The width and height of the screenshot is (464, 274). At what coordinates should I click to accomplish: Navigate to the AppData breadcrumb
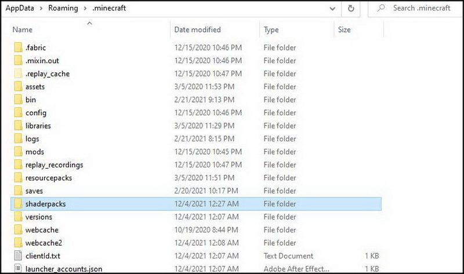[x=20, y=8]
